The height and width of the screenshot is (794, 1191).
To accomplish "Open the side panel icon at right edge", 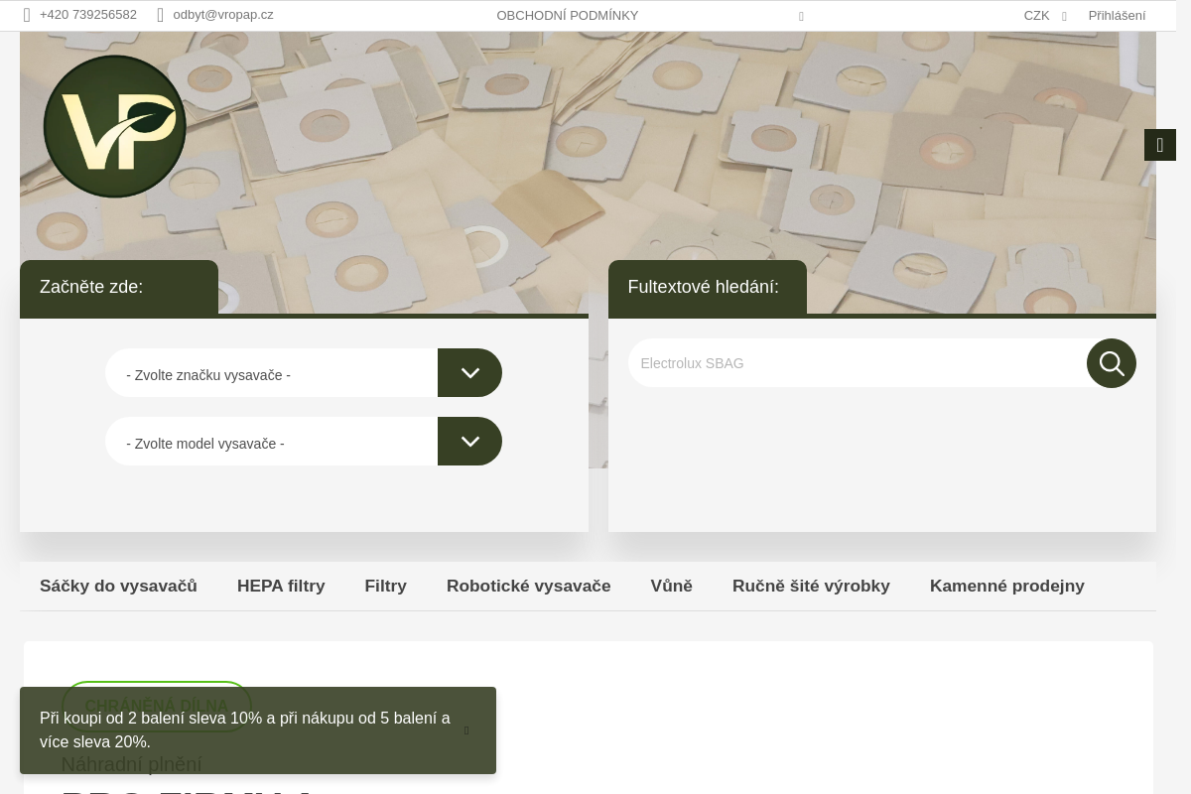I will [1160, 145].
